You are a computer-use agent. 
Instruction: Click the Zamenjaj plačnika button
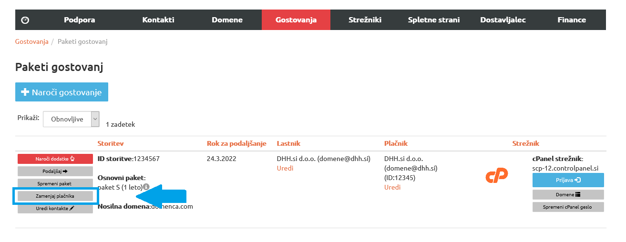coord(55,196)
